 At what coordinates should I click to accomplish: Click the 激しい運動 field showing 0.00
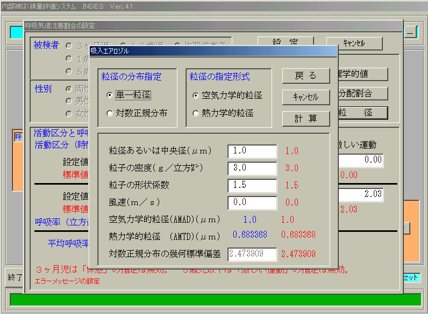[361, 160]
